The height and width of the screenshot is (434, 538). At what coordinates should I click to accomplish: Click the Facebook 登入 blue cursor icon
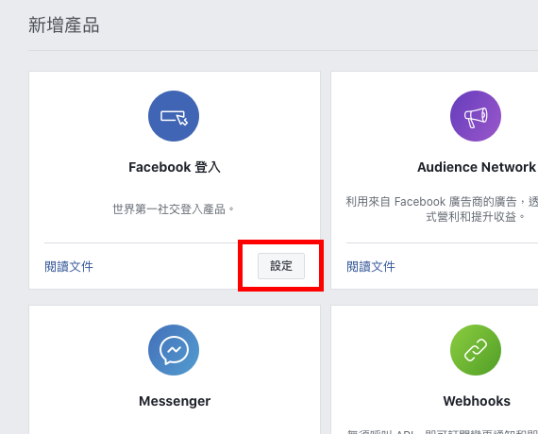pyautogui.click(x=174, y=116)
